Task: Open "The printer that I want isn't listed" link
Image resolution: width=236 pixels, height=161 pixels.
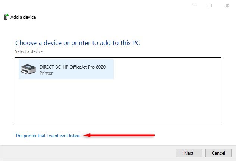Action: [x=47, y=136]
